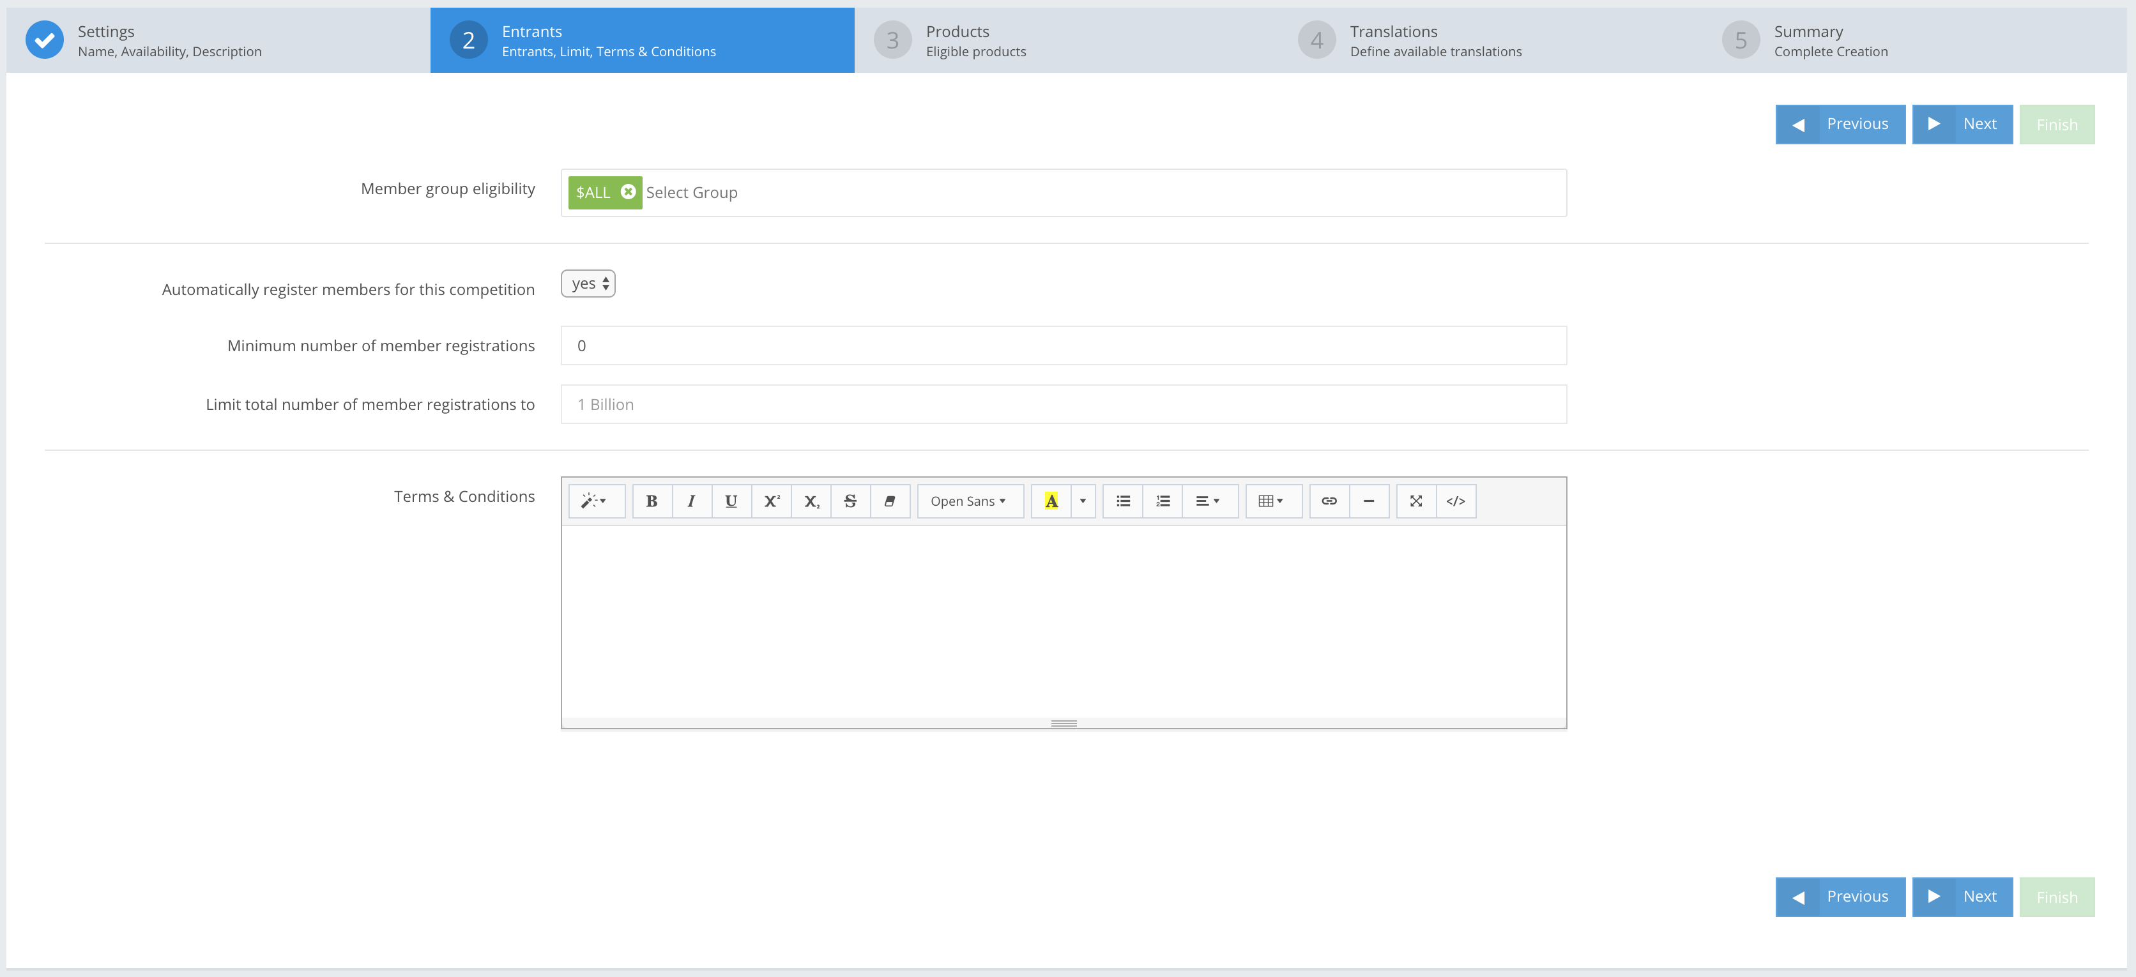Screen dimensions: 2136x977
Task: Click the underline formatting icon
Action: pos(731,501)
